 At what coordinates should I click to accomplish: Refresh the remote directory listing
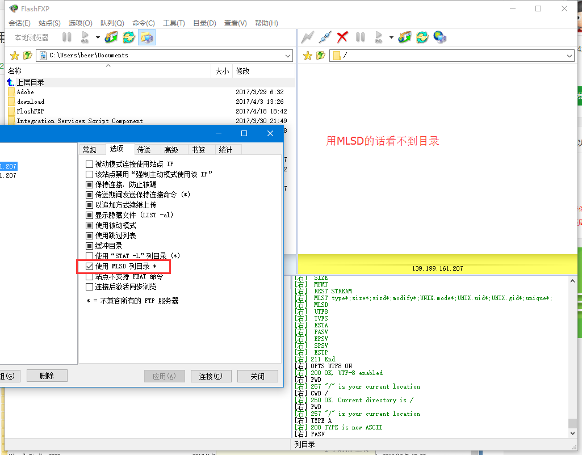click(x=422, y=37)
